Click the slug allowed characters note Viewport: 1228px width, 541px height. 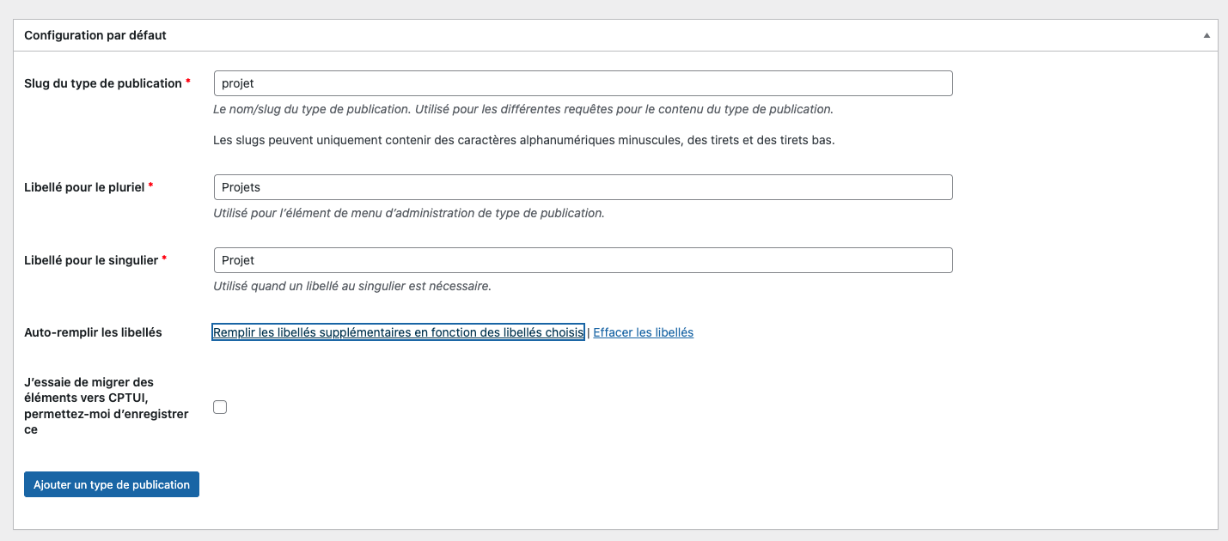(523, 140)
